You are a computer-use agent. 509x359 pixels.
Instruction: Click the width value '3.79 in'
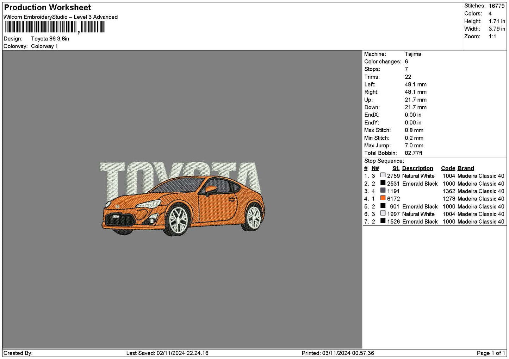pyautogui.click(x=497, y=29)
